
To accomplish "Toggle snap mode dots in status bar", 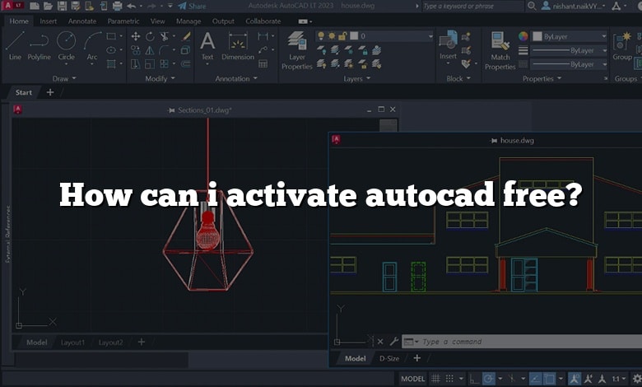I will pos(449,379).
